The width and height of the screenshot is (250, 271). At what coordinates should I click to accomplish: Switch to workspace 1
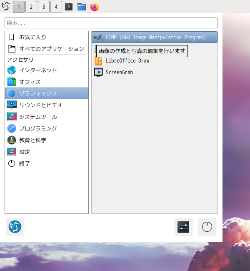click(x=19, y=7)
